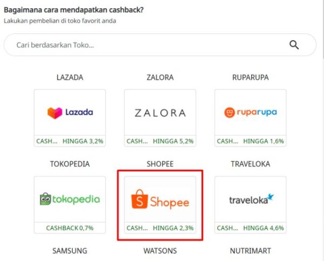Screen dimensions: 324x261
Task: Select the TOKOPEDIA store heading
Action: click(x=70, y=163)
